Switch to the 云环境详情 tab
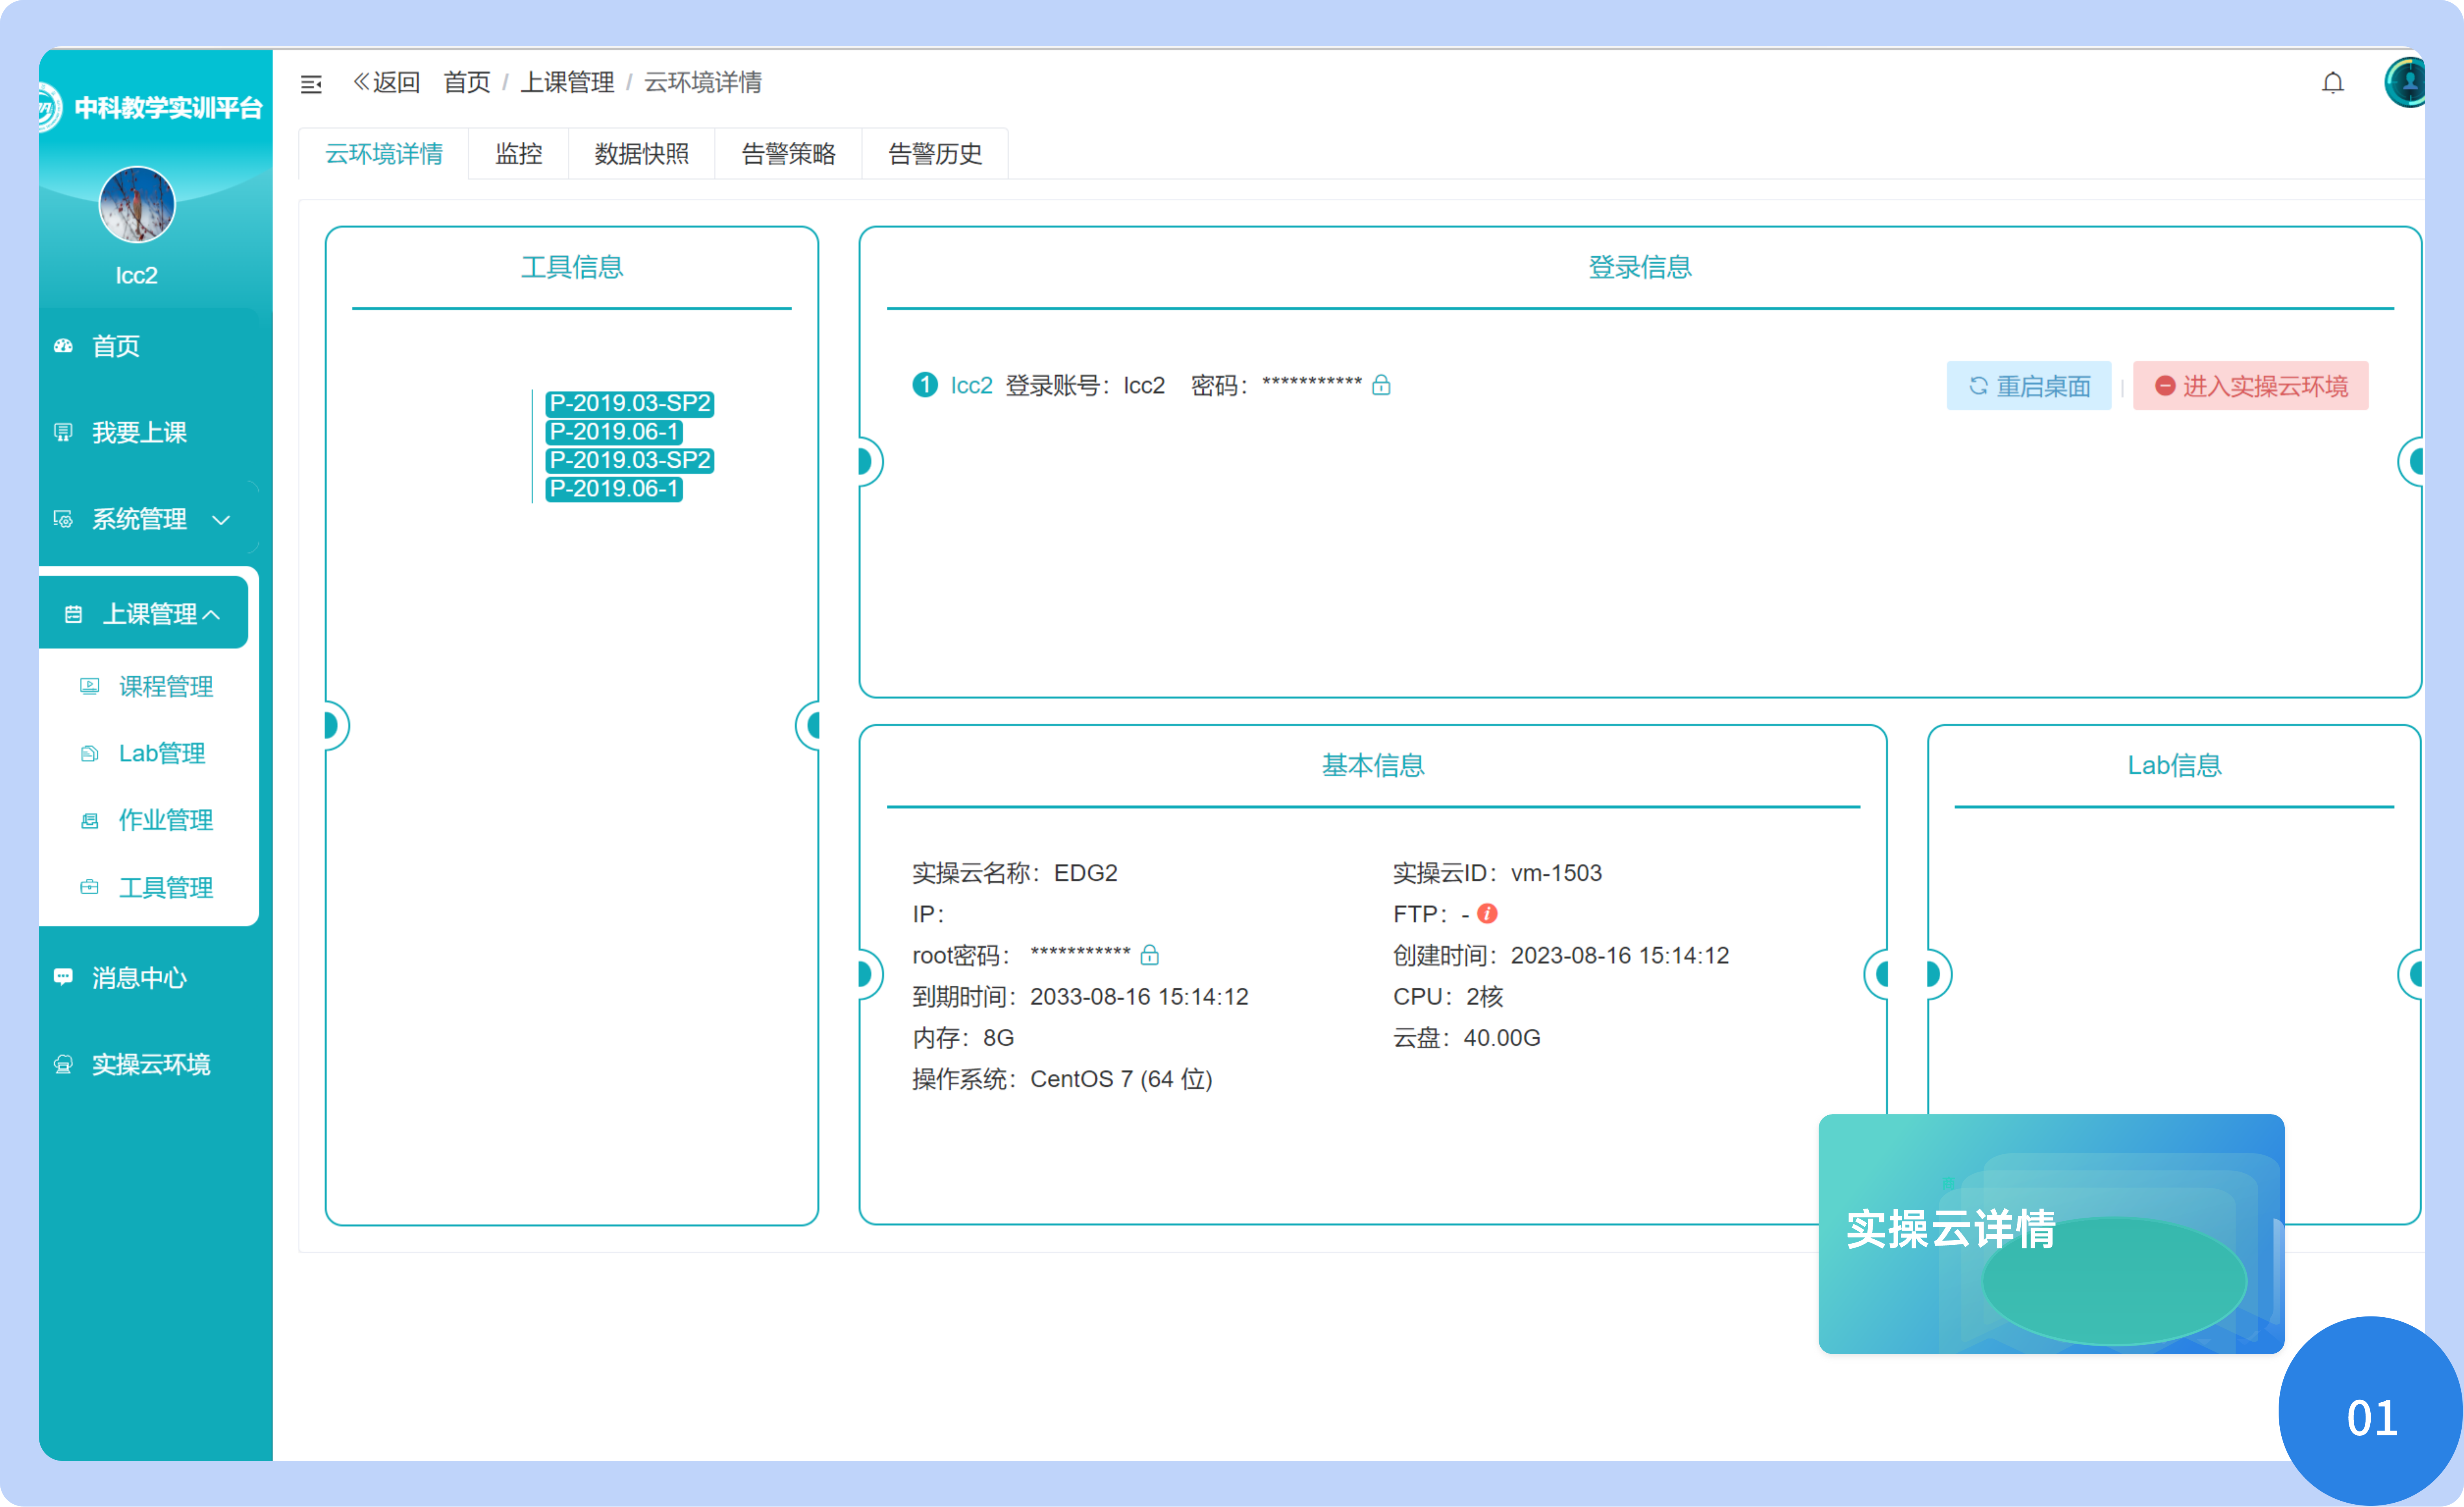 384,154
